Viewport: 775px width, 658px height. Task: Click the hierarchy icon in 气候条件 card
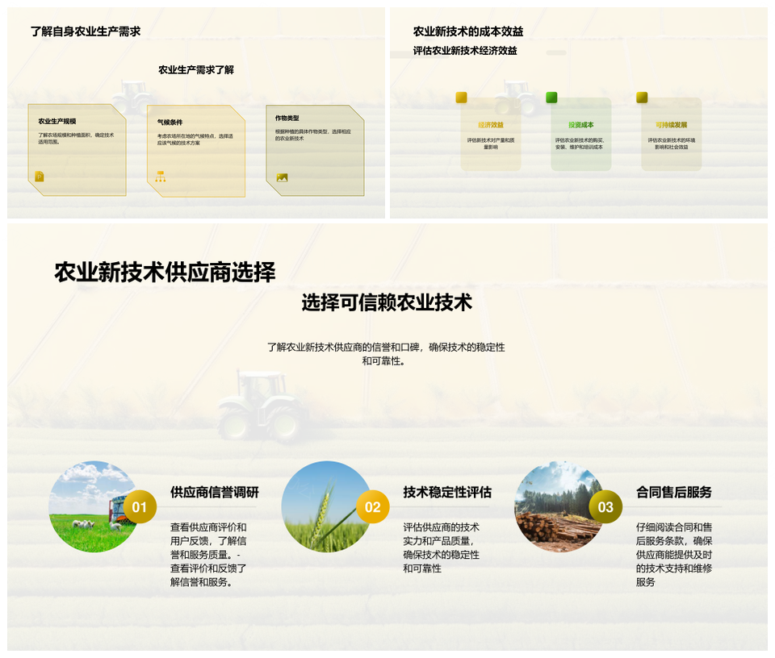pyautogui.click(x=160, y=177)
